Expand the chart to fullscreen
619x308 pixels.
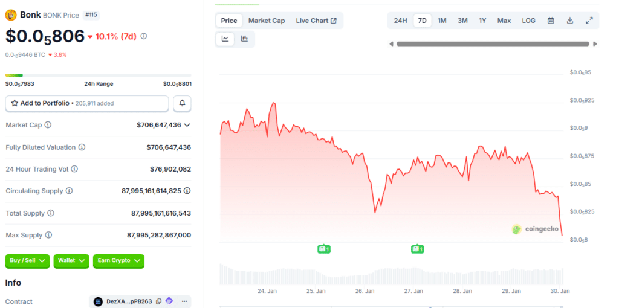[589, 21]
